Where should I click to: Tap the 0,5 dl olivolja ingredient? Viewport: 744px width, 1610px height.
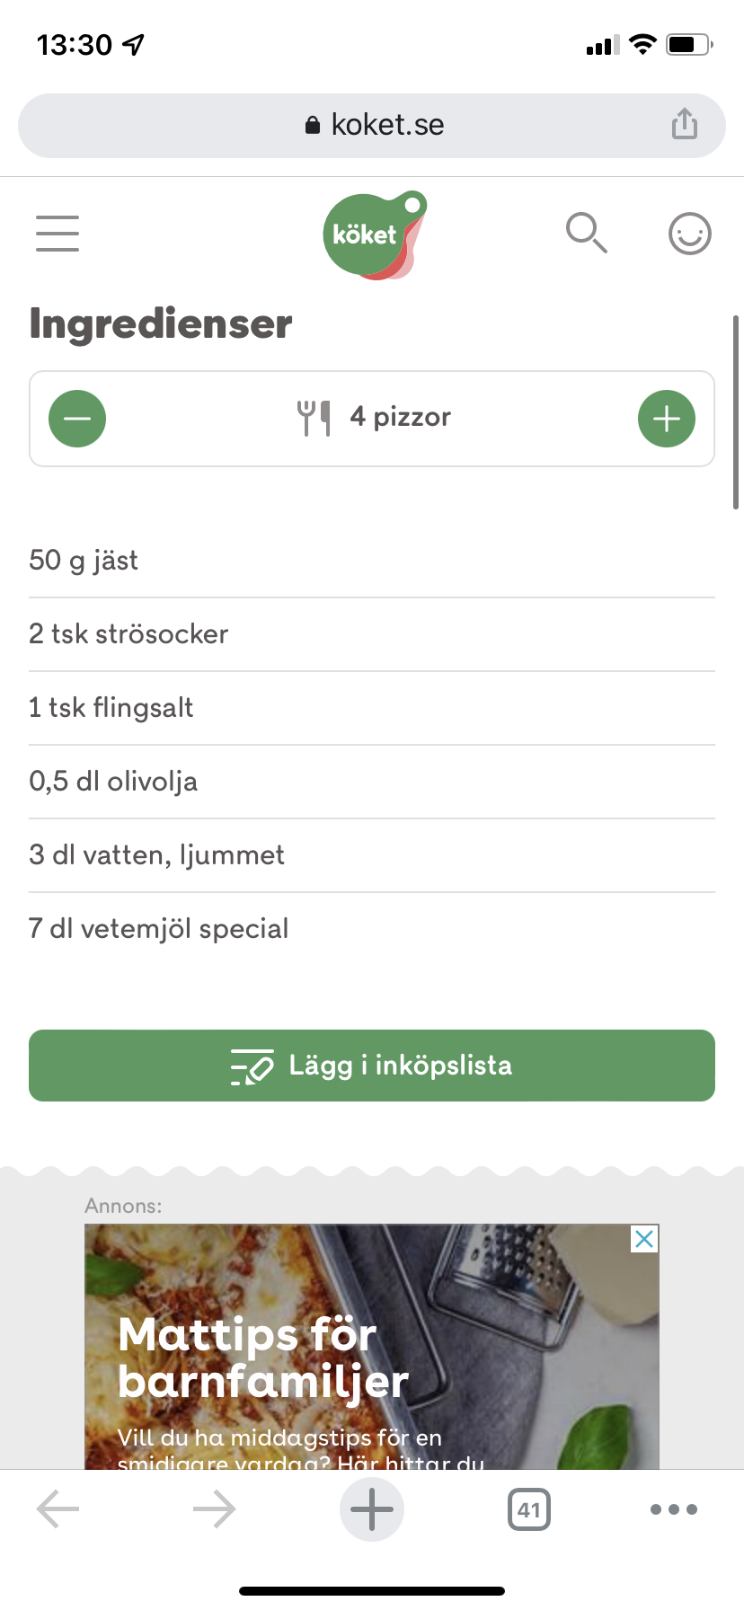tap(113, 782)
